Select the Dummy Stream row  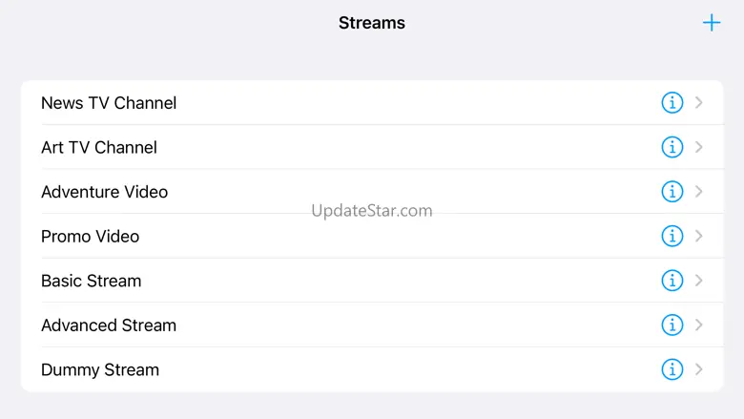pyautogui.click(x=372, y=369)
